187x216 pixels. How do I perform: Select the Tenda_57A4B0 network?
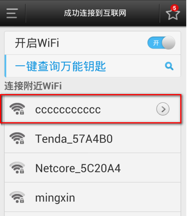click(x=93, y=138)
